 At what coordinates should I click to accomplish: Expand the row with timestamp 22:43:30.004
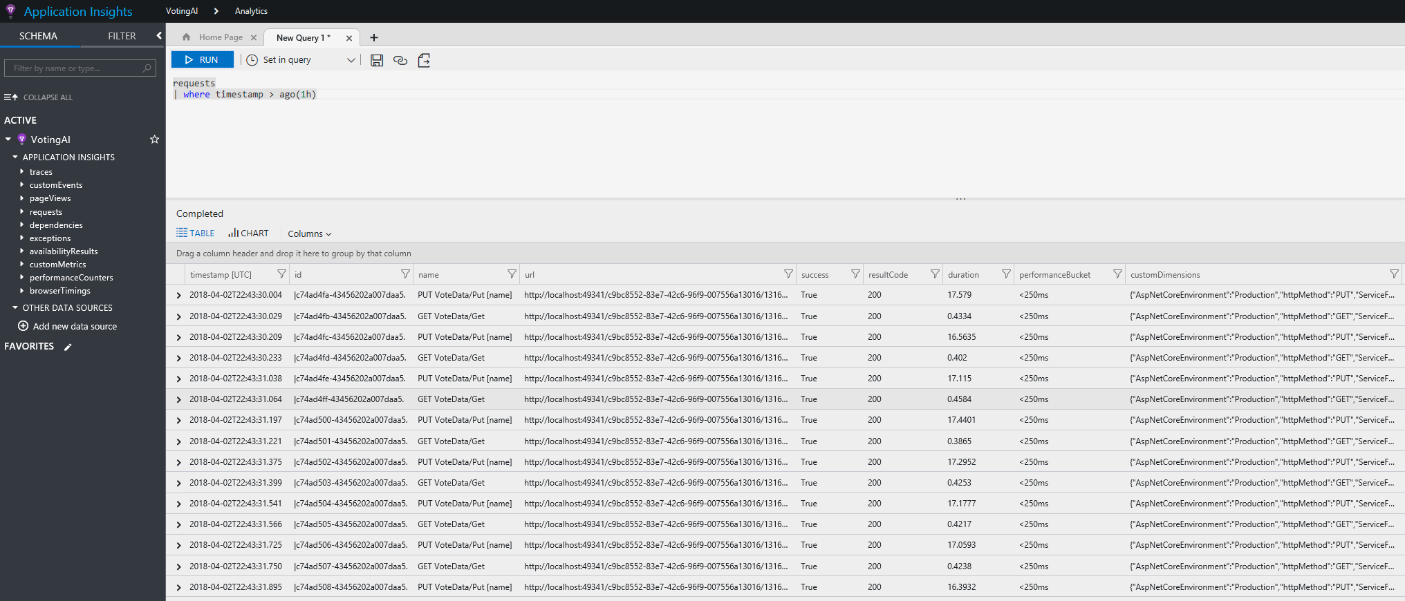click(178, 296)
